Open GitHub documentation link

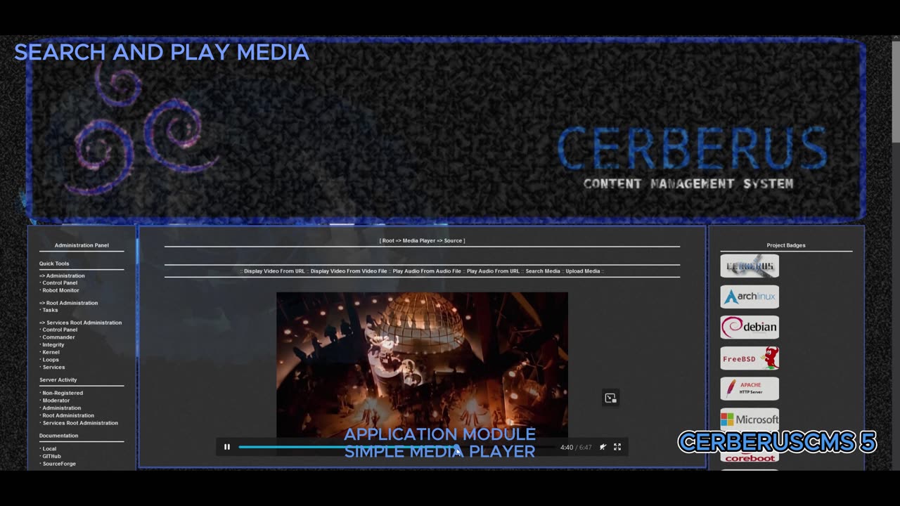pos(51,456)
